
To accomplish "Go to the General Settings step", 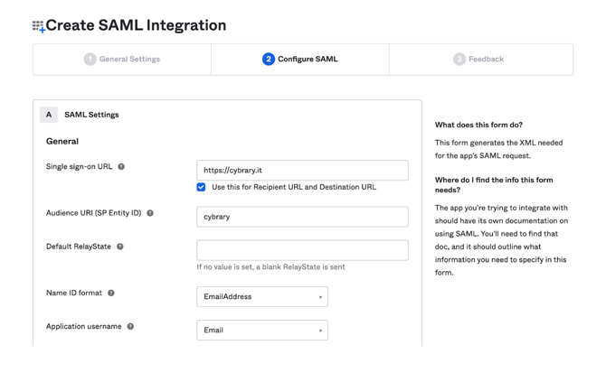I will [128, 60].
